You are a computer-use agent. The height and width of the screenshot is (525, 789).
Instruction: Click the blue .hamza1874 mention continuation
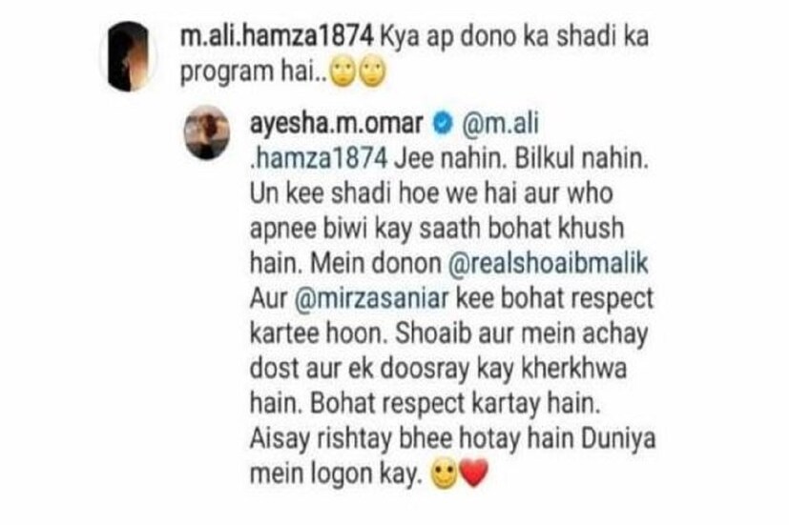click(319, 159)
